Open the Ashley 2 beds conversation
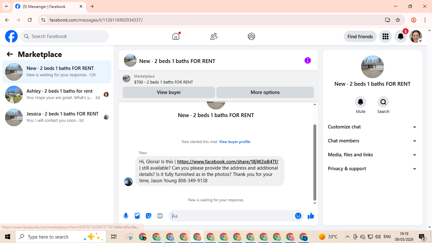The image size is (432, 243). [57, 95]
